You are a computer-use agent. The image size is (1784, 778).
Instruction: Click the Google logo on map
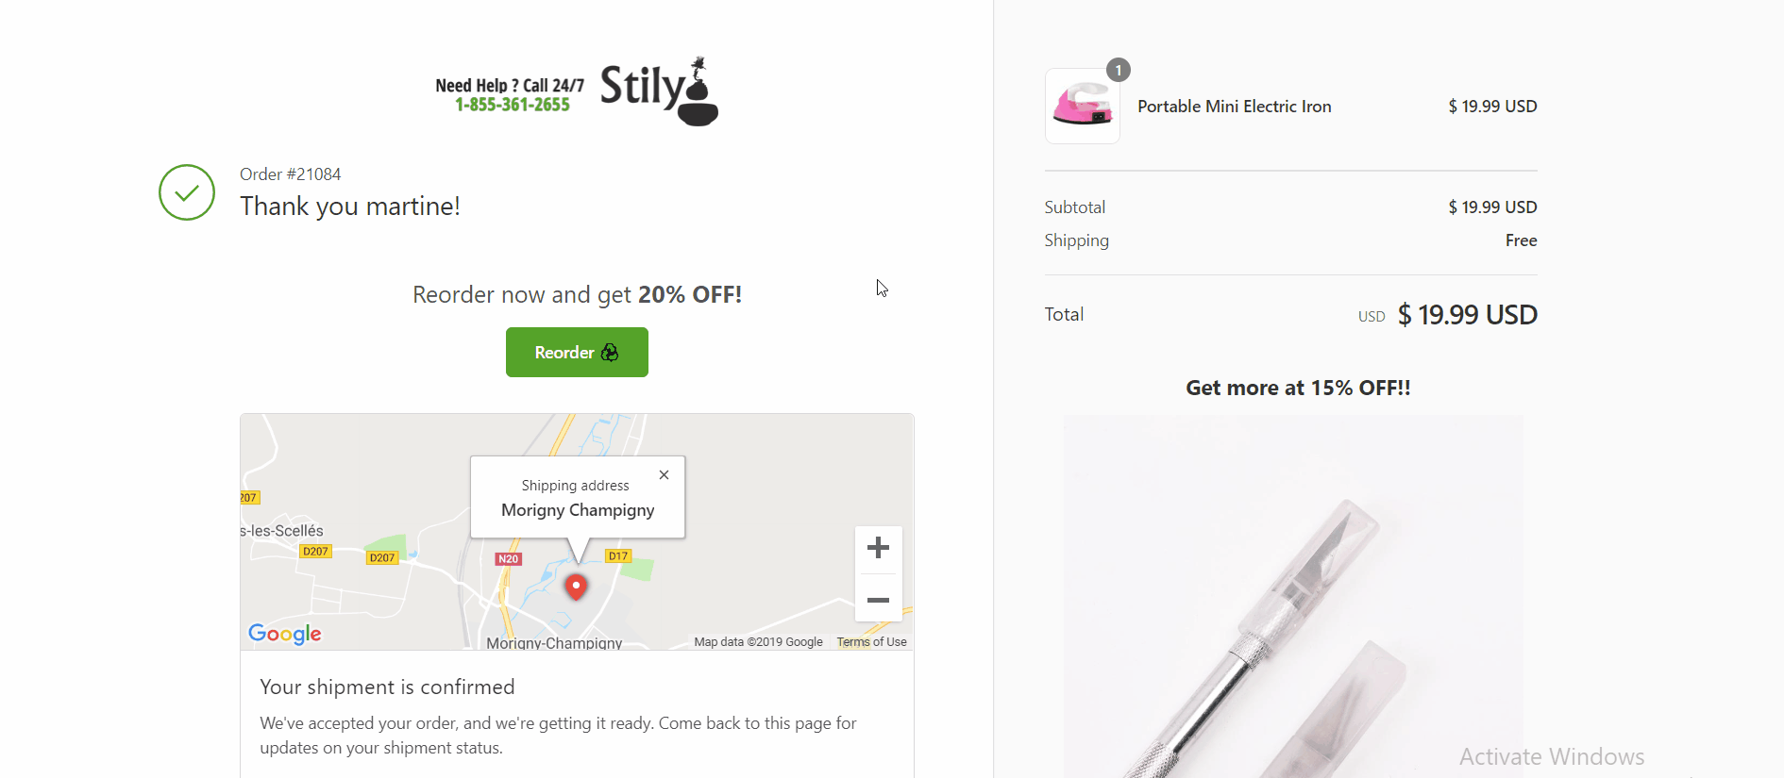[285, 634]
